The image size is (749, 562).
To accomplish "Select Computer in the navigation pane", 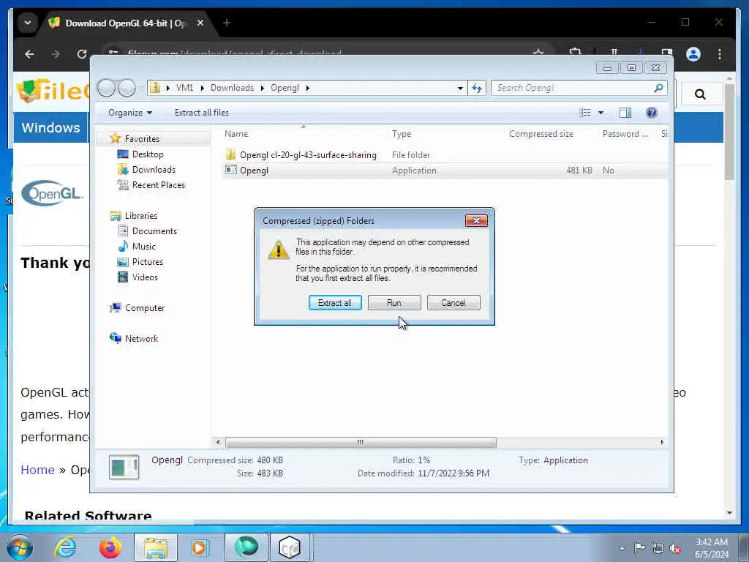I will pos(145,308).
